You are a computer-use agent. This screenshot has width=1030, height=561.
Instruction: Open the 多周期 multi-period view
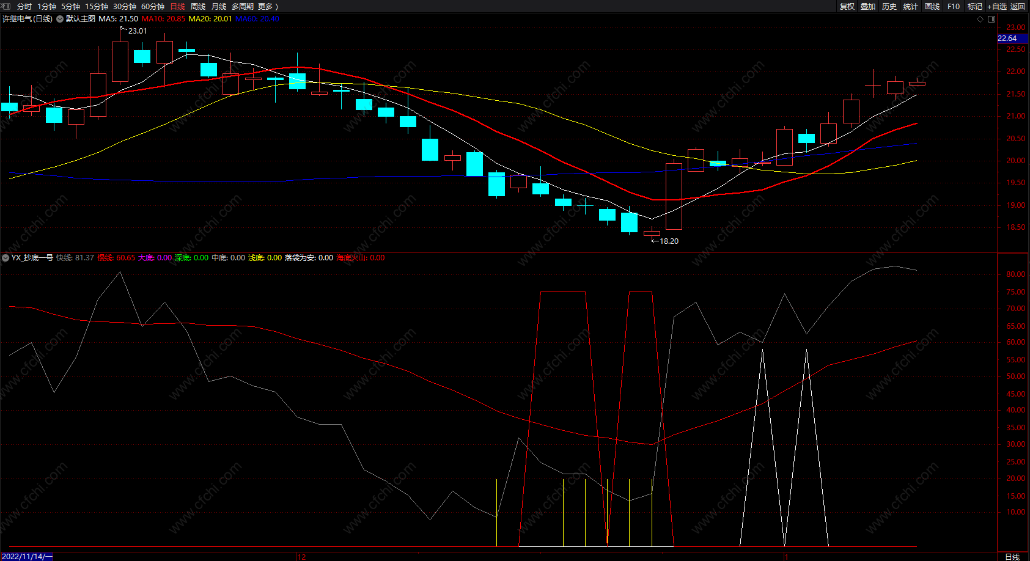click(x=243, y=6)
